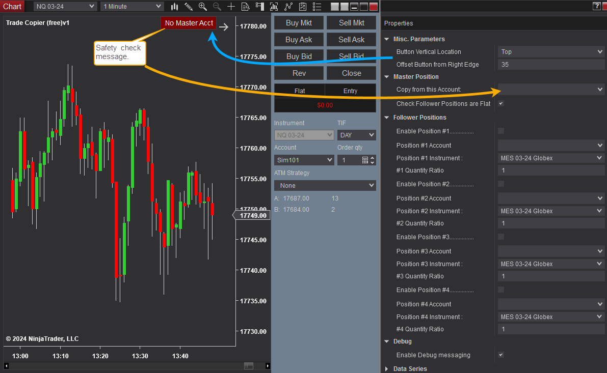
Task: Click the chart horizontal scrollbar thumb
Action: [249, 366]
